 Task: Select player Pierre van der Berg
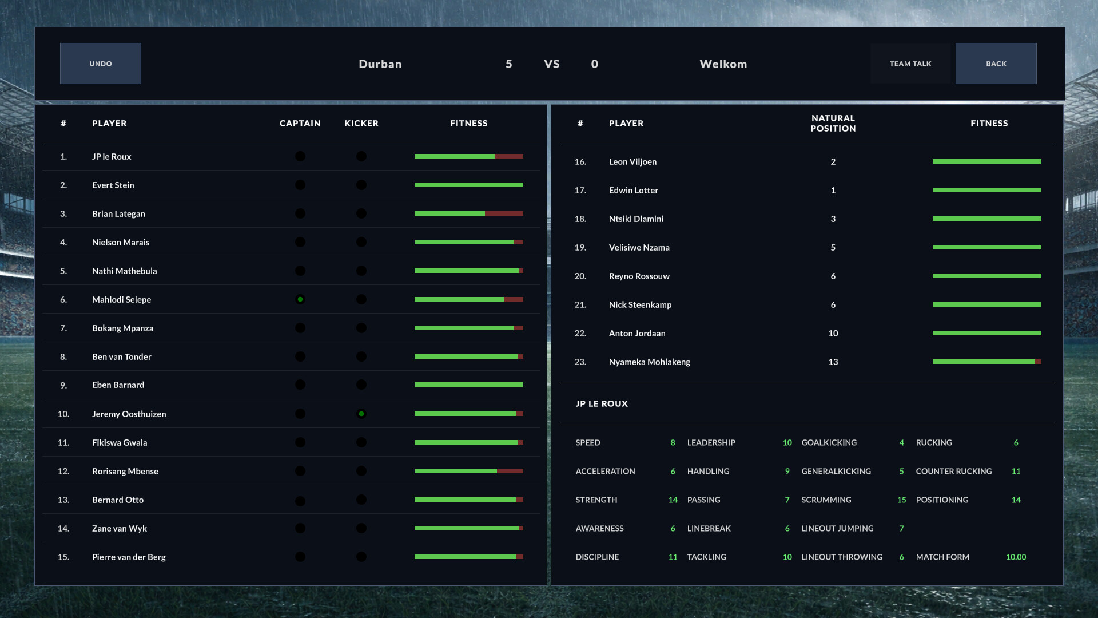[x=129, y=557]
